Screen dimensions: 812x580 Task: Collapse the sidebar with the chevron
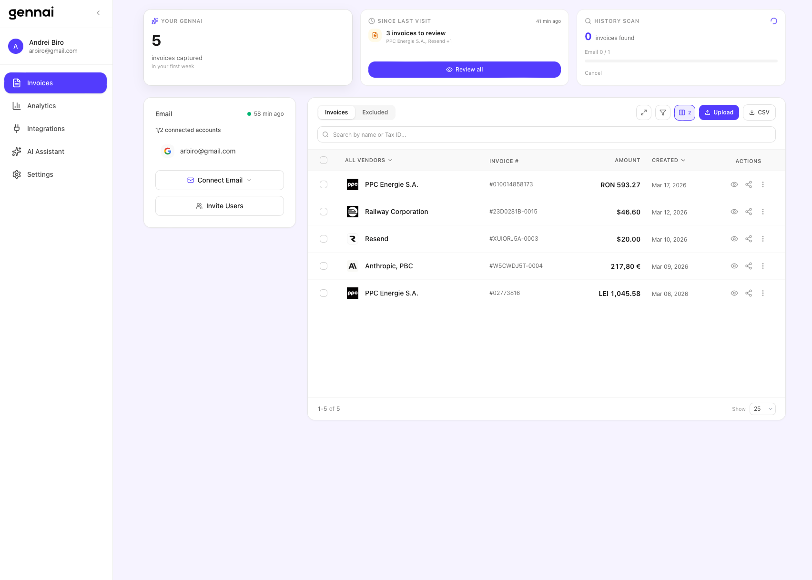click(x=98, y=13)
